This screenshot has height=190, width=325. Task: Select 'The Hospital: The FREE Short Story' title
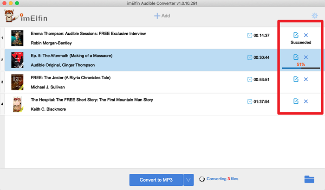(92, 100)
